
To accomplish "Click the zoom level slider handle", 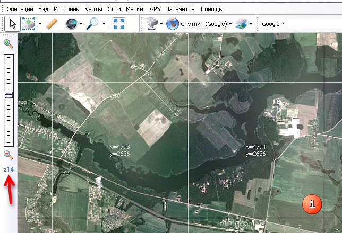I will click(8, 95).
